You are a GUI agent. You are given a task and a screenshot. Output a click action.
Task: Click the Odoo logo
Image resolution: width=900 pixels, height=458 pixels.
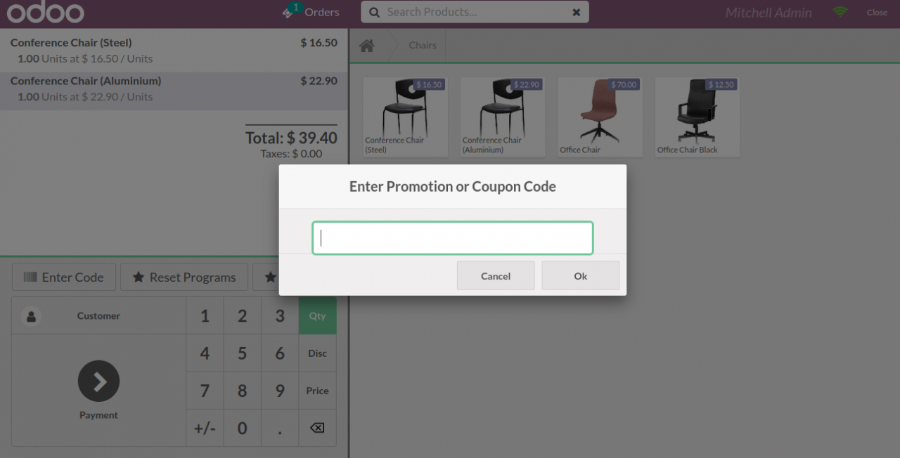[45, 13]
